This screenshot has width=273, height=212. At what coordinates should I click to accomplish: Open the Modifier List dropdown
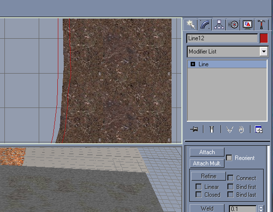(228, 52)
